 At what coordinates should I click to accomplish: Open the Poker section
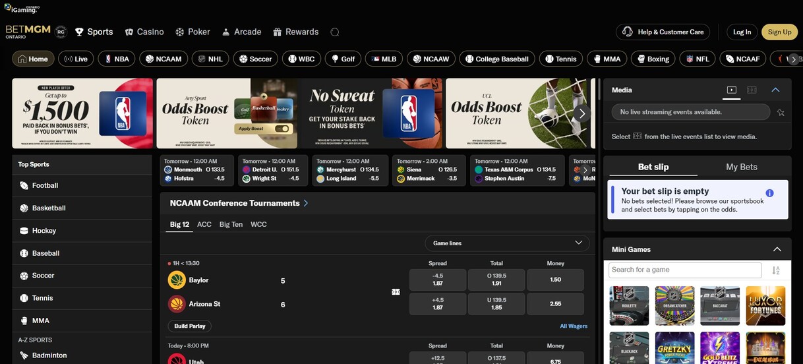(x=193, y=32)
